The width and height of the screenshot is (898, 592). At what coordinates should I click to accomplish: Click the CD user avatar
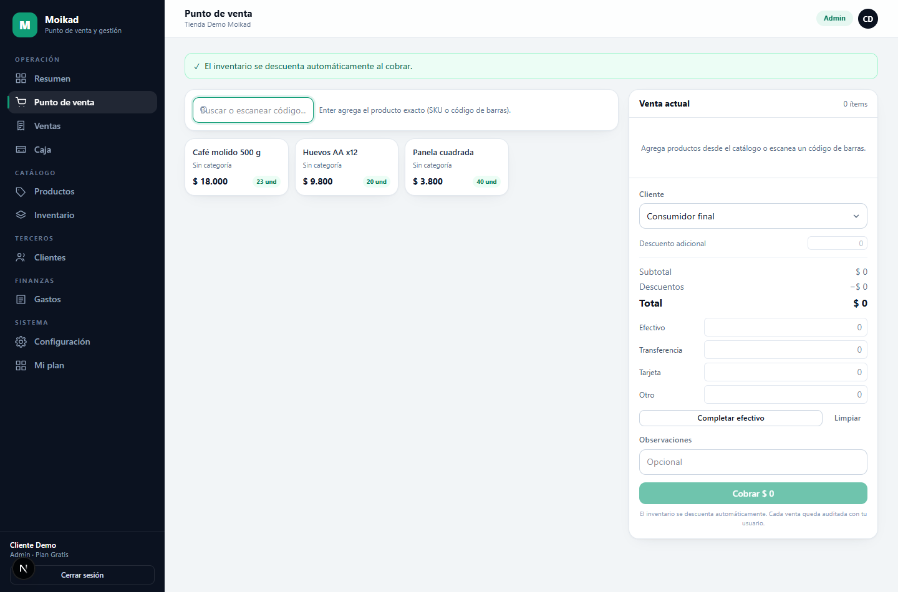coord(868,19)
